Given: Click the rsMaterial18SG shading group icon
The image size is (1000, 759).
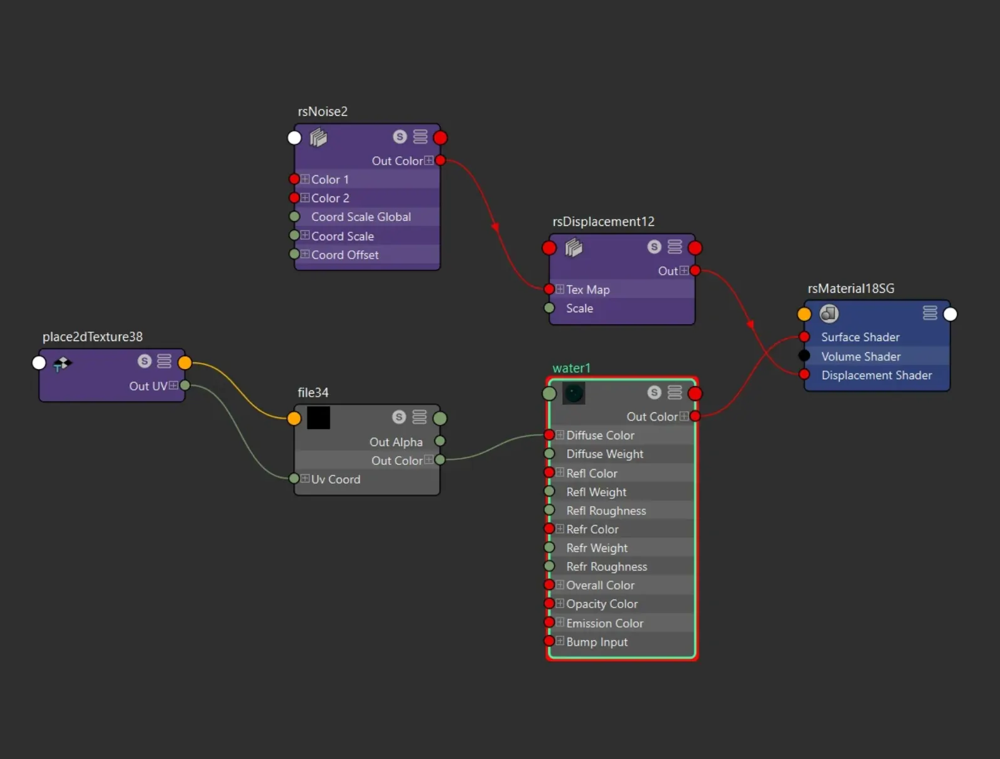Looking at the screenshot, I should tap(829, 313).
